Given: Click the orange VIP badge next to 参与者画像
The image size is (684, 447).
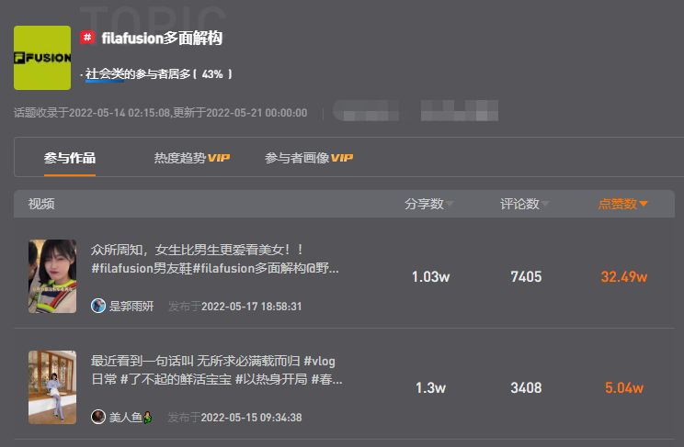Looking at the screenshot, I should coord(342,158).
